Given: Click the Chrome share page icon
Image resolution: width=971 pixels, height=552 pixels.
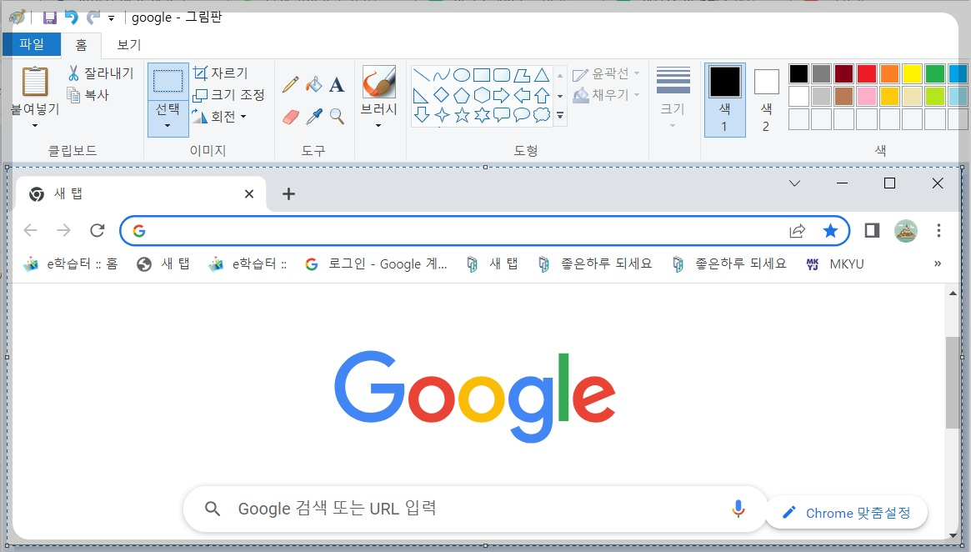Looking at the screenshot, I should tap(798, 231).
